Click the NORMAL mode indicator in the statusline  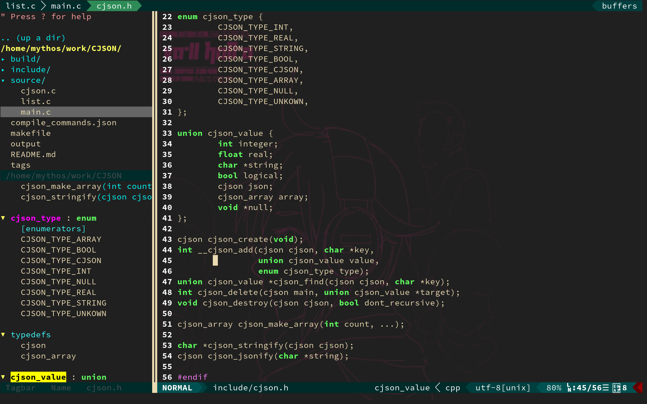click(177, 388)
